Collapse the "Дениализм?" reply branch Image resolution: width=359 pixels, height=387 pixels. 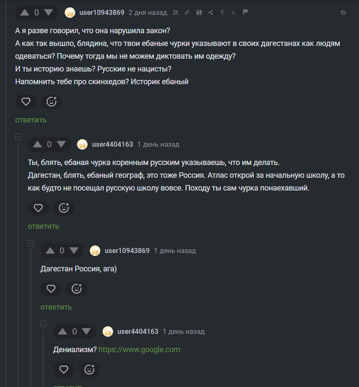pyautogui.click(x=44, y=324)
